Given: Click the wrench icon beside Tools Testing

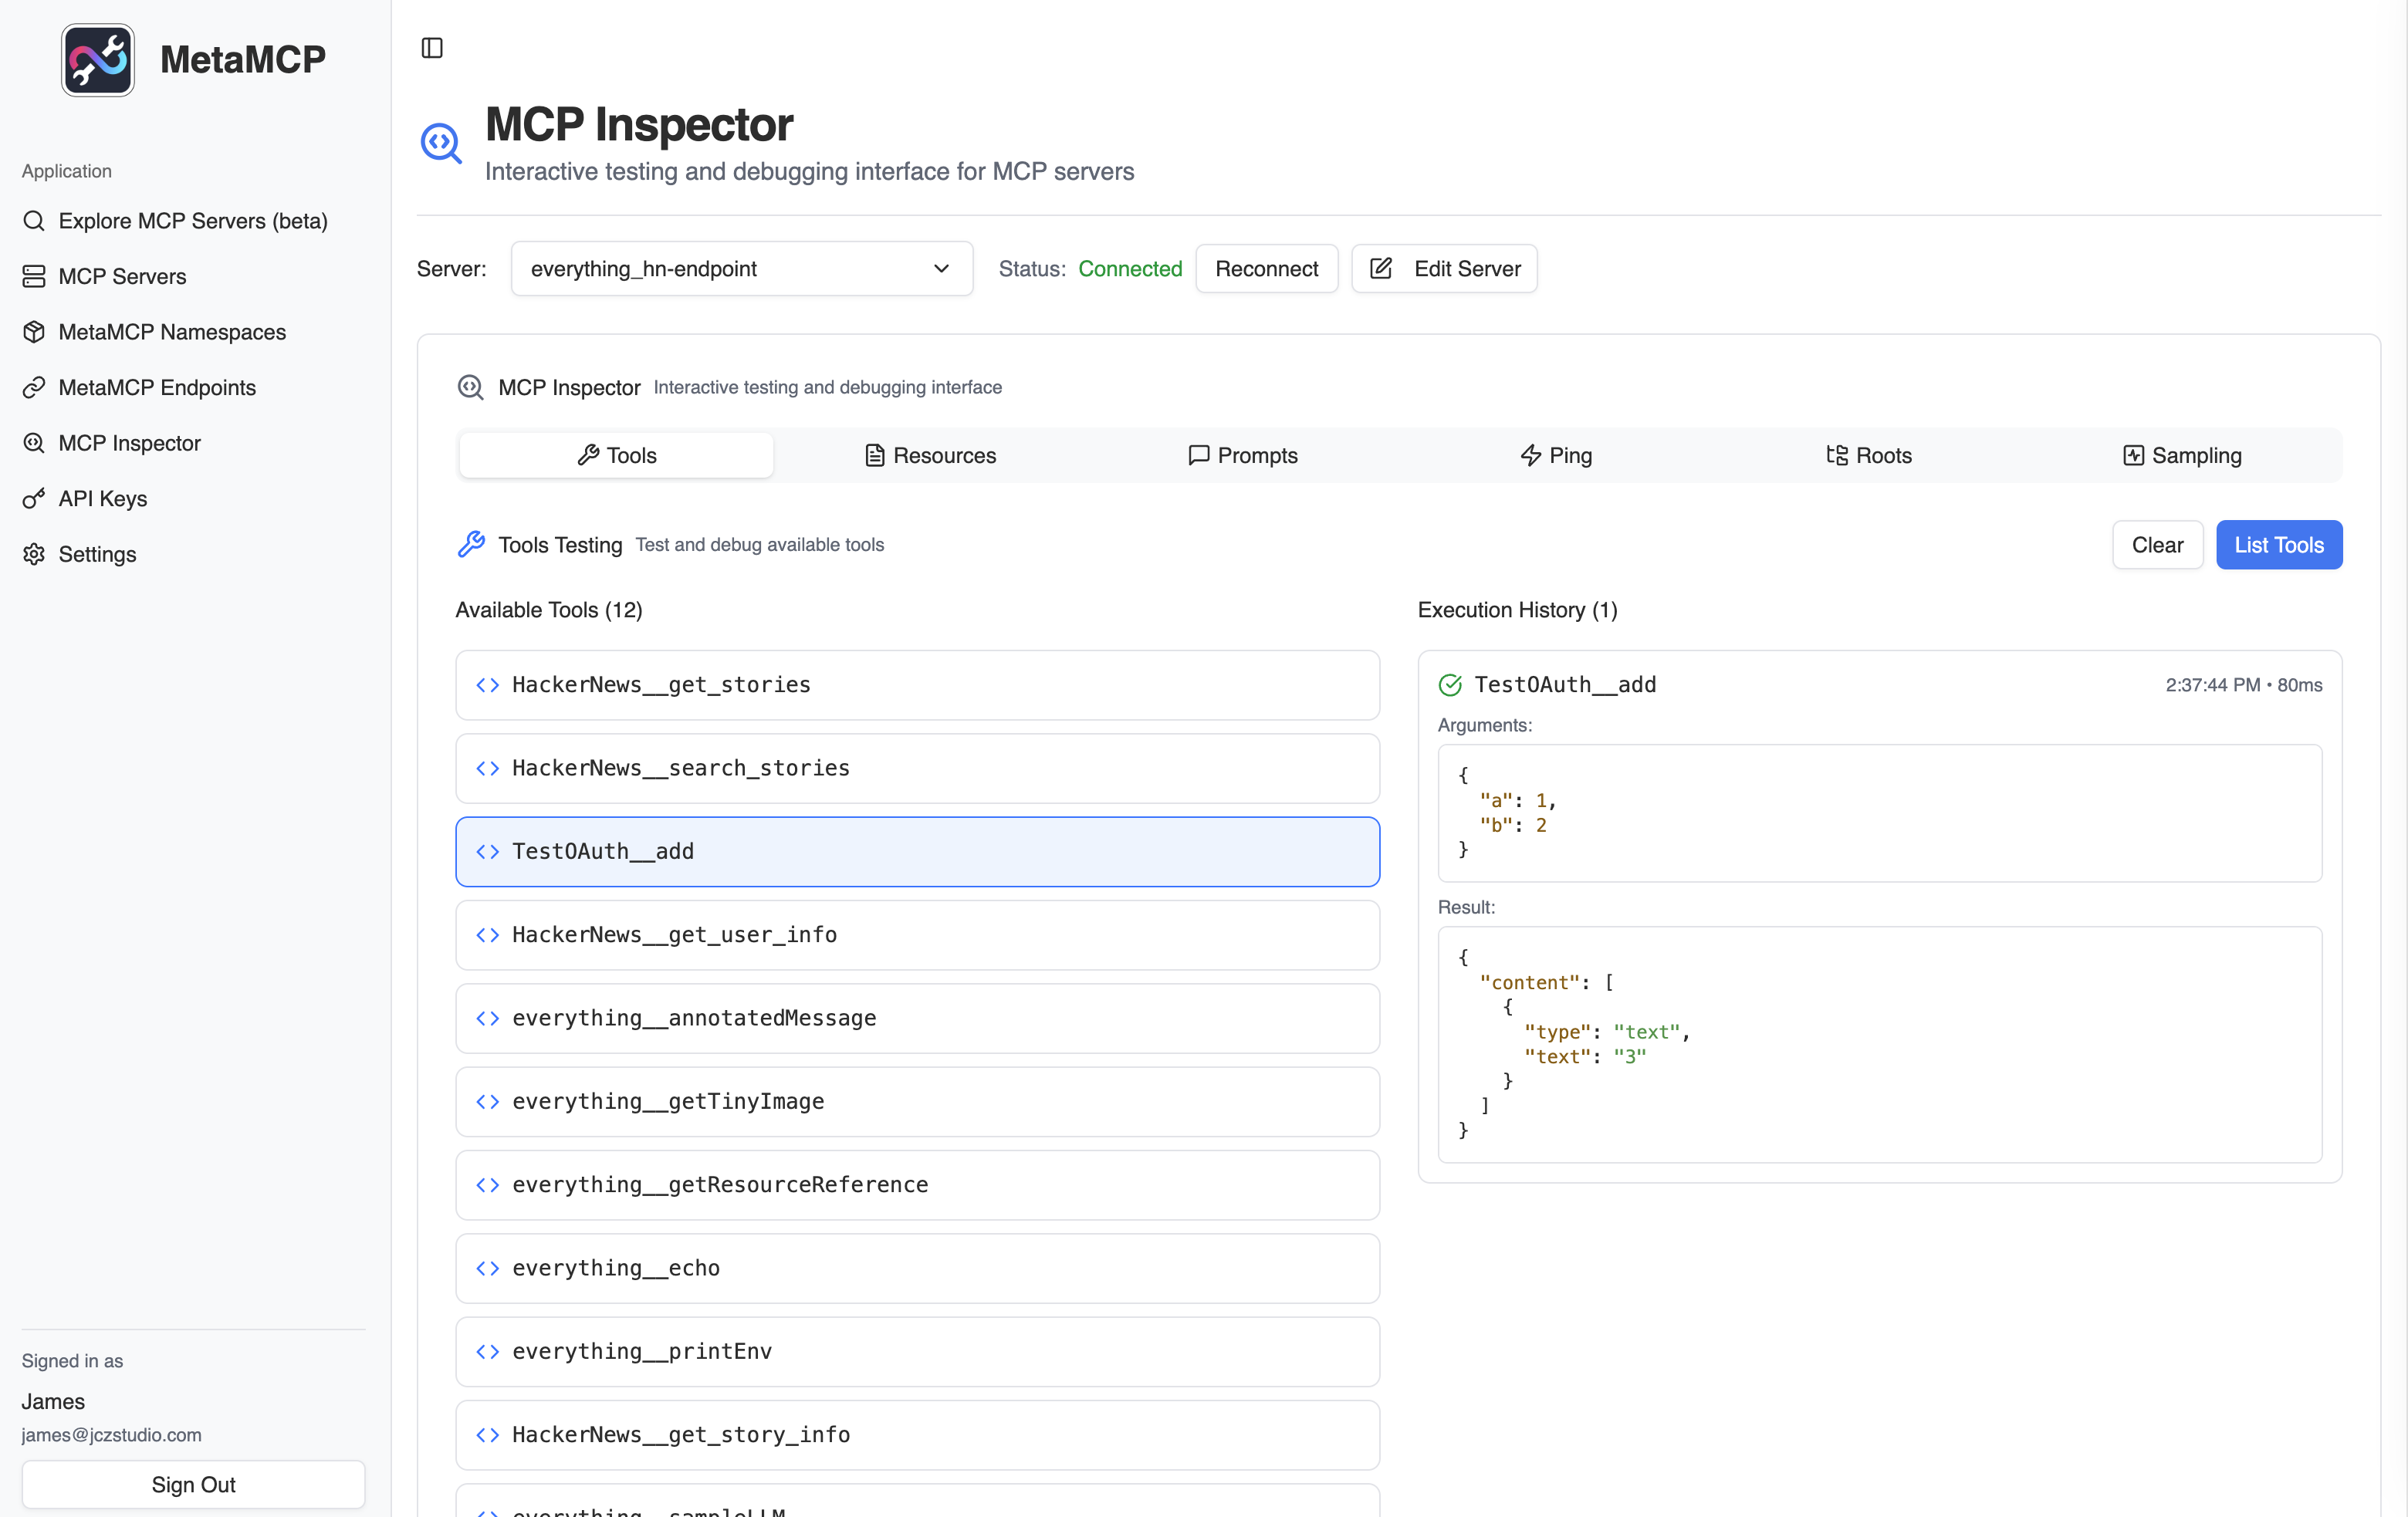Looking at the screenshot, I should pyautogui.click(x=473, y=543).
